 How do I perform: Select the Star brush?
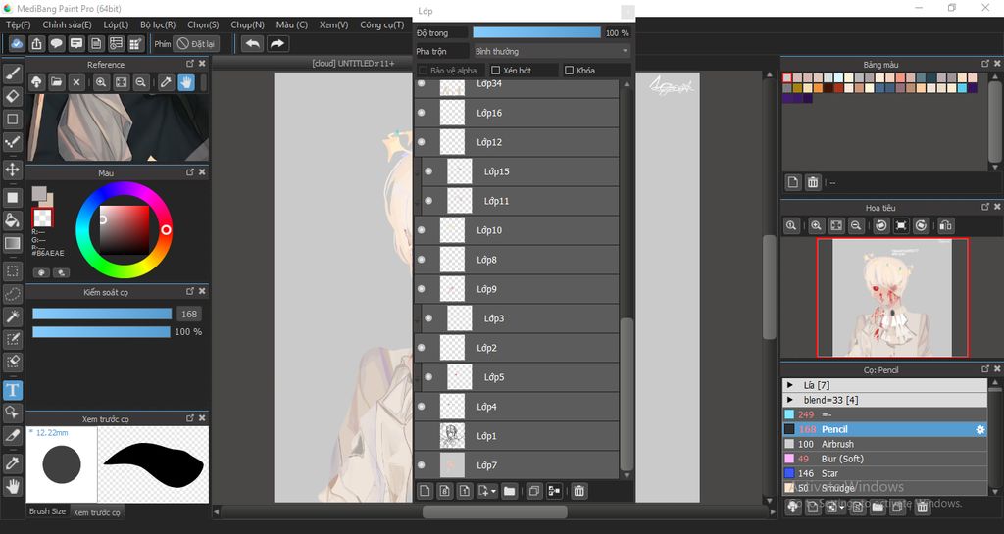click(884, 474)
